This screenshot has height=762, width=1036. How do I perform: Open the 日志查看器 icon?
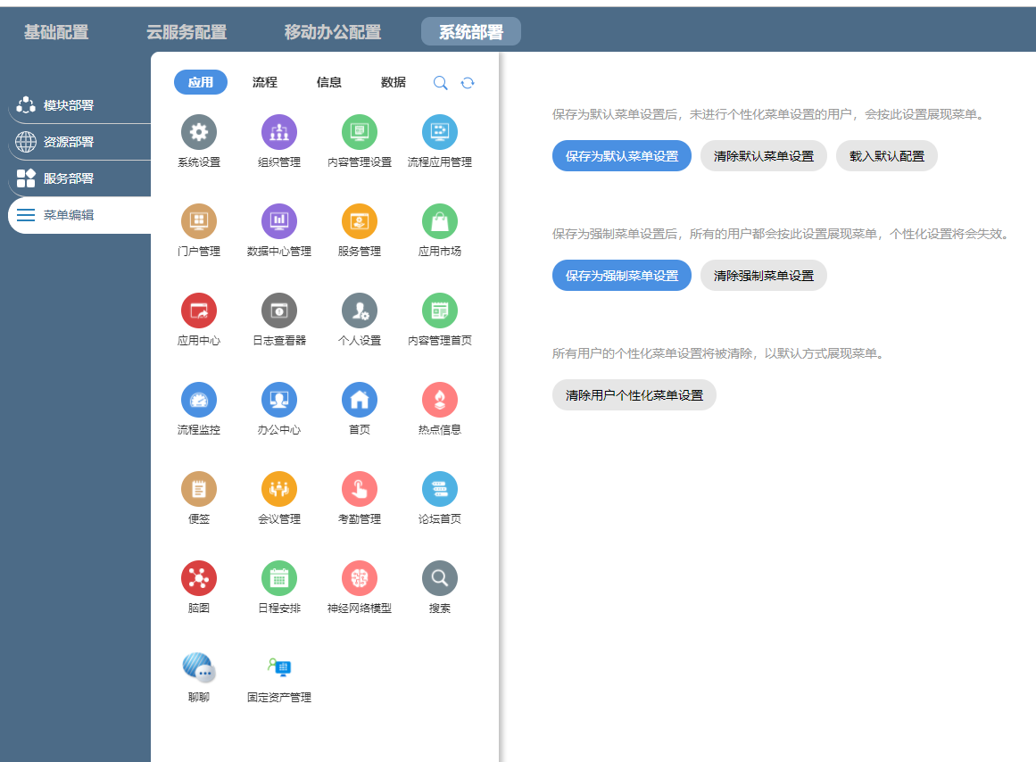coord(278,311)
